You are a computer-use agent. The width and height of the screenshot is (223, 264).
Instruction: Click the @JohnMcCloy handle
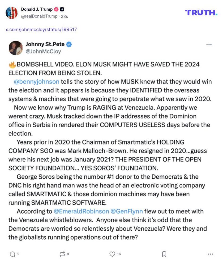[x=43, y=51]
